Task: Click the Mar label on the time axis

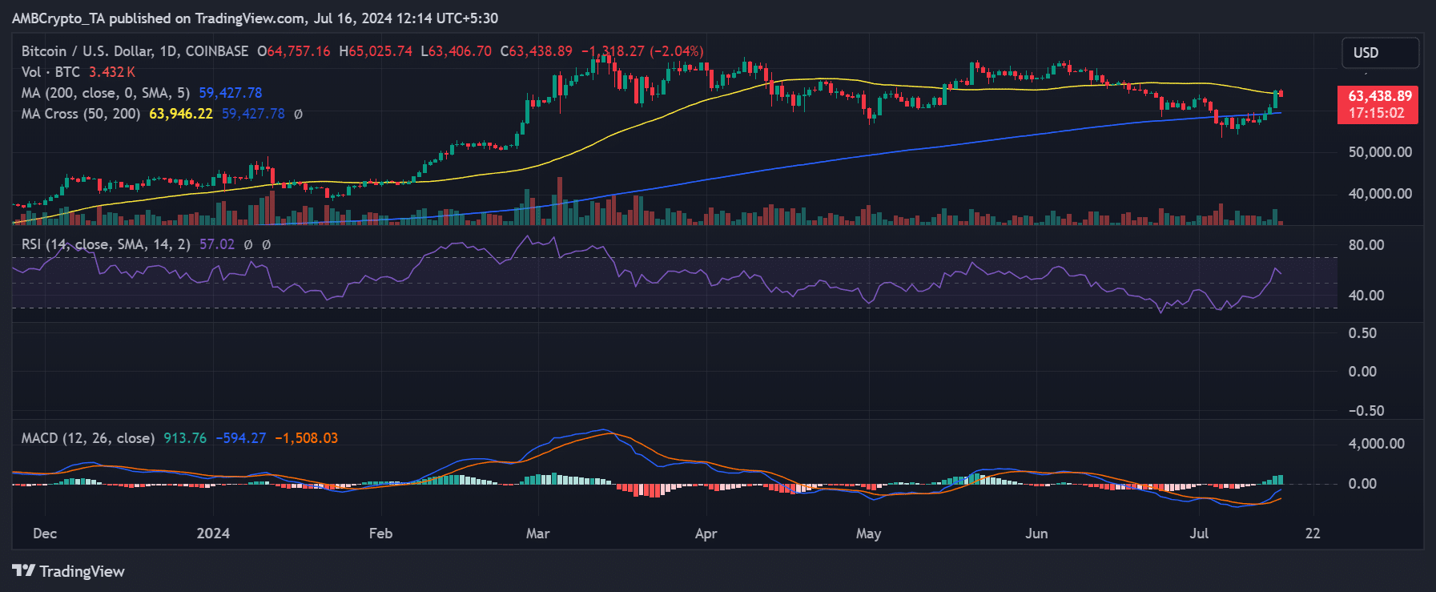Action: (537, 534)
